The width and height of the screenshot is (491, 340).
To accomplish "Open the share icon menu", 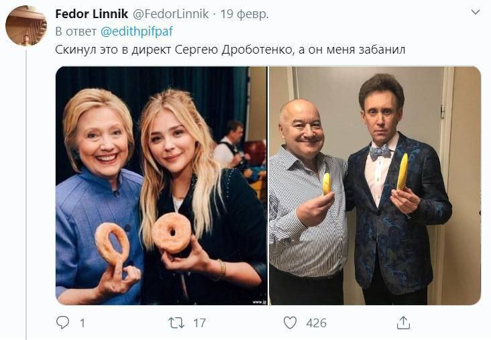I will pyautogui.click(x=403, y=323).
